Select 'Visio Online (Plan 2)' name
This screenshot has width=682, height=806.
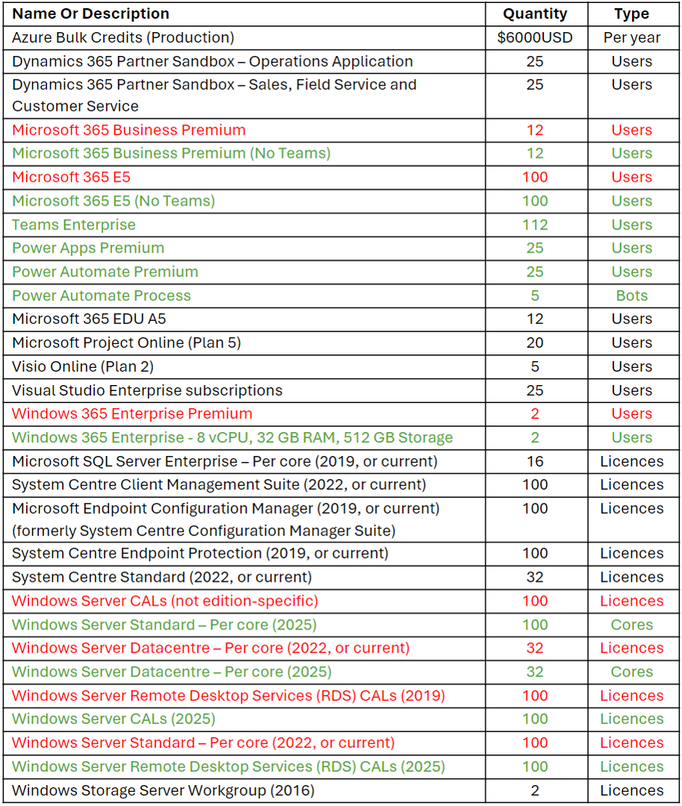[x=83, y=366]
